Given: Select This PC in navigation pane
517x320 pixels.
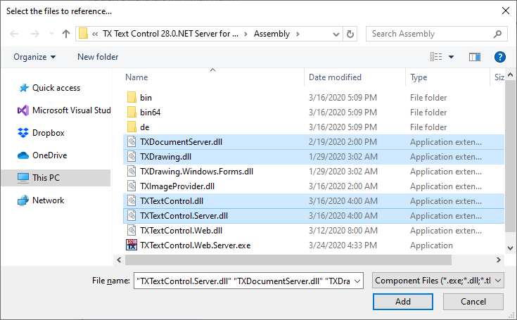Looking at the screenshot, I should (56, 178).
